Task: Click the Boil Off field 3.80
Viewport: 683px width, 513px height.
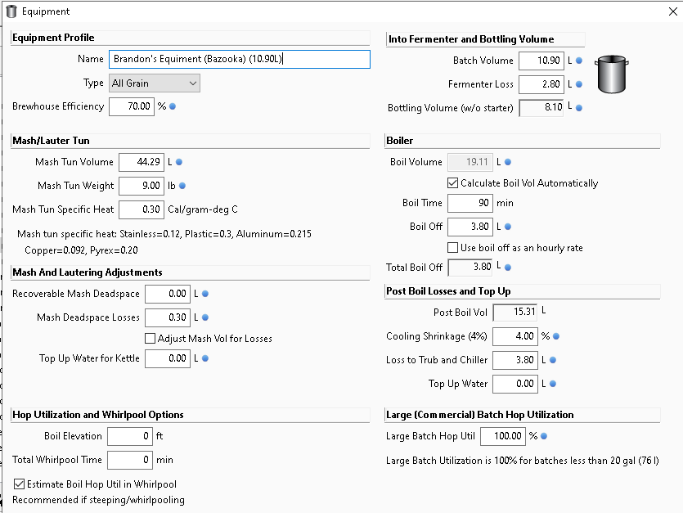Action: coord(470,227)
